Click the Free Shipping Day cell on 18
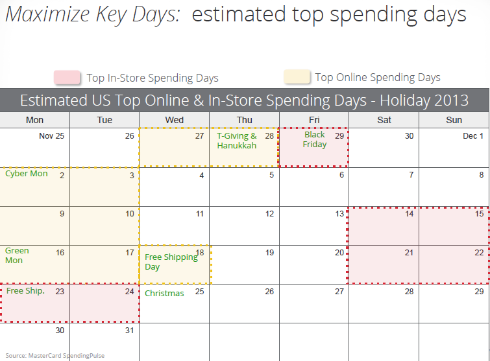Viewport: 490px width, 361px height. pyautogui.click(x=175, y=264)
